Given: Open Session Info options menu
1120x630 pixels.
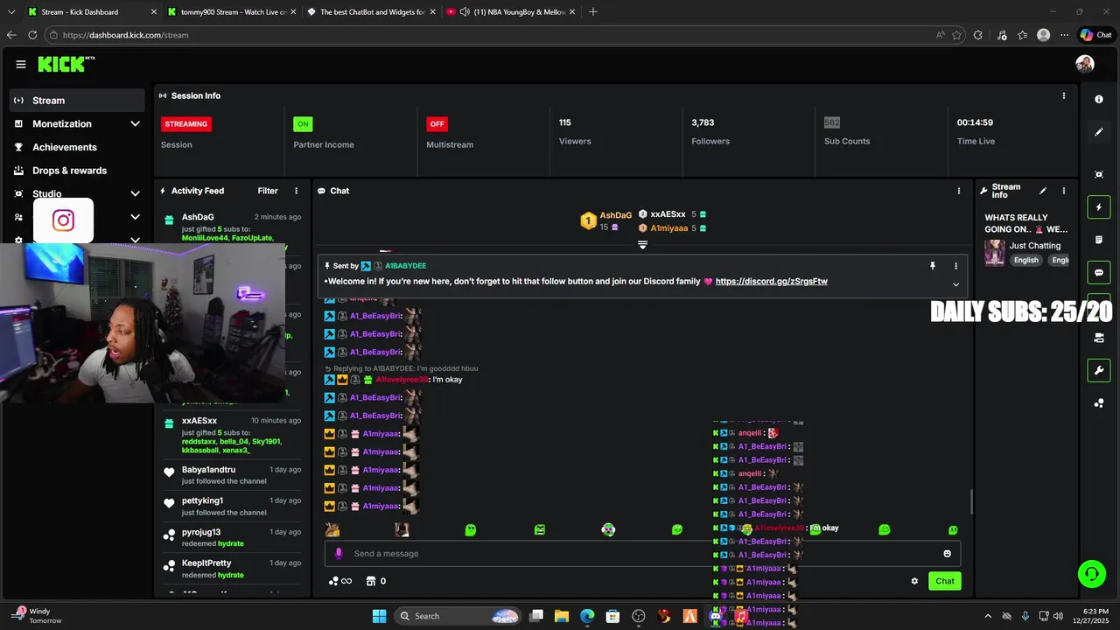Looking at the screenshot, I should pos(1064,95).
